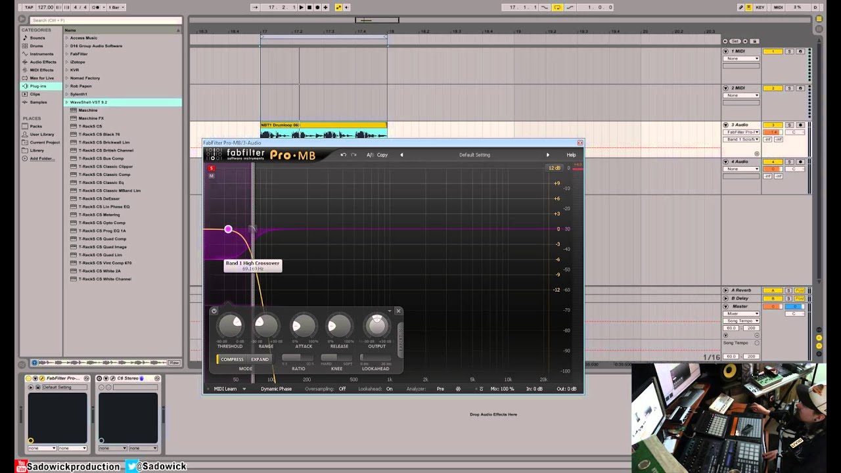The width and height of the screenshot is (841, 473).
Task: Toggle the Pro-MB A/B switch
Action: click(370, 155)
